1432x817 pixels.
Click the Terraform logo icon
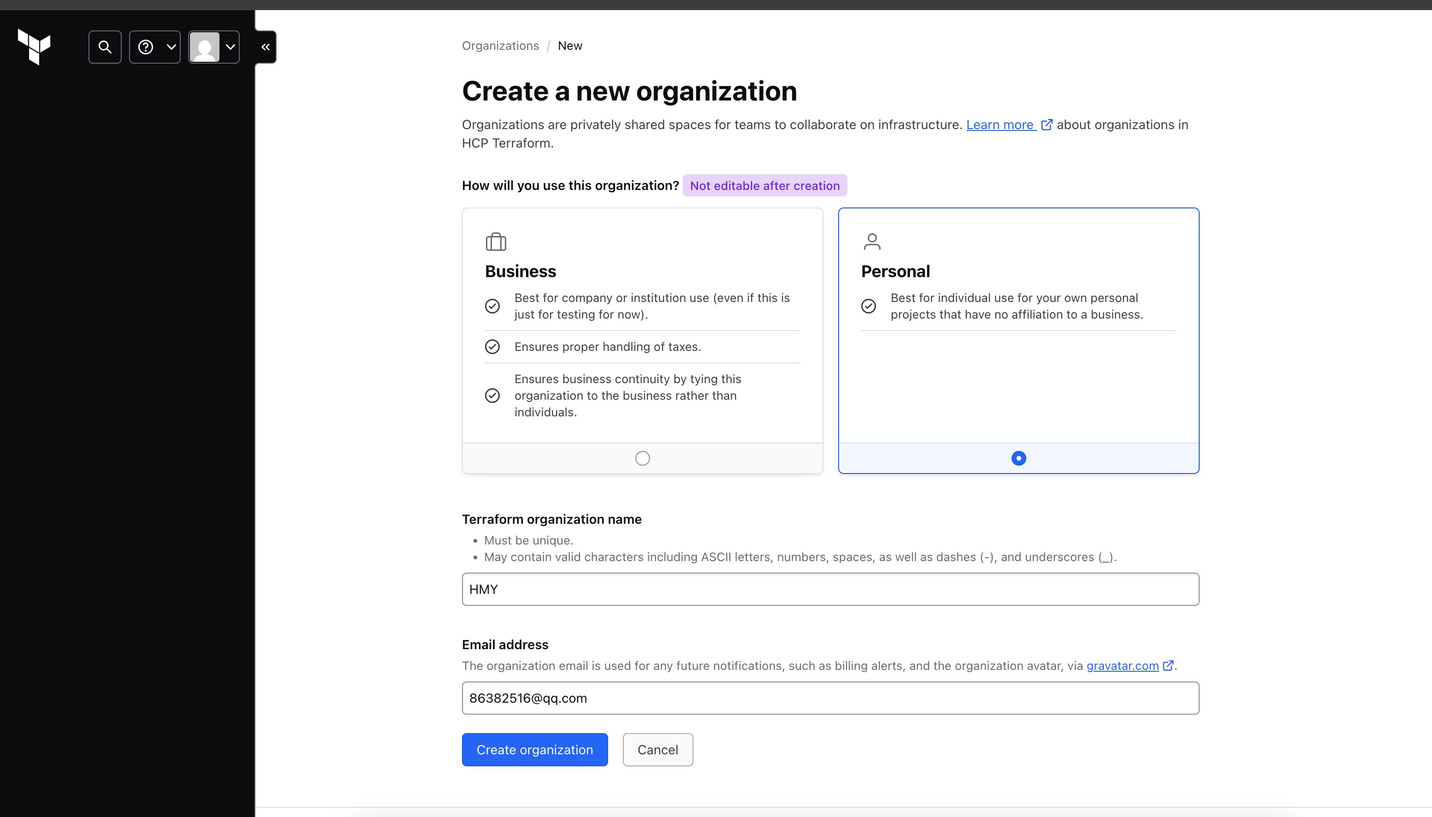[34, 47]
